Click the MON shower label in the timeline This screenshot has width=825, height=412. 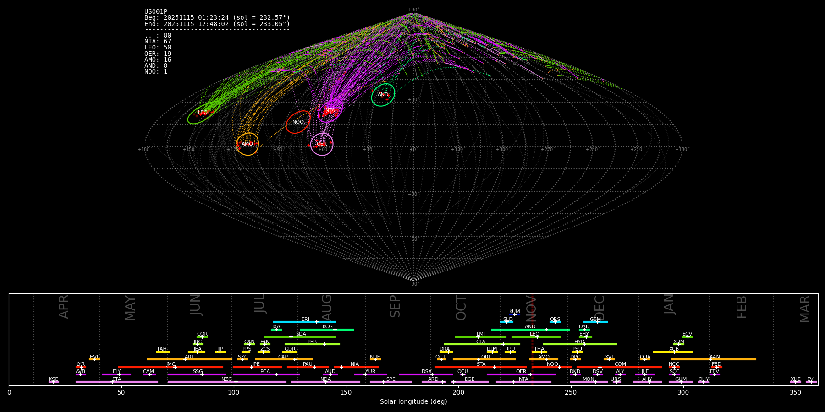588,379
